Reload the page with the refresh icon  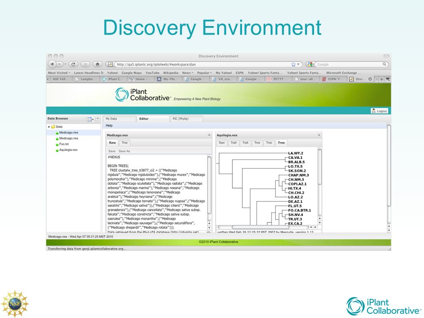click(73, 64)
